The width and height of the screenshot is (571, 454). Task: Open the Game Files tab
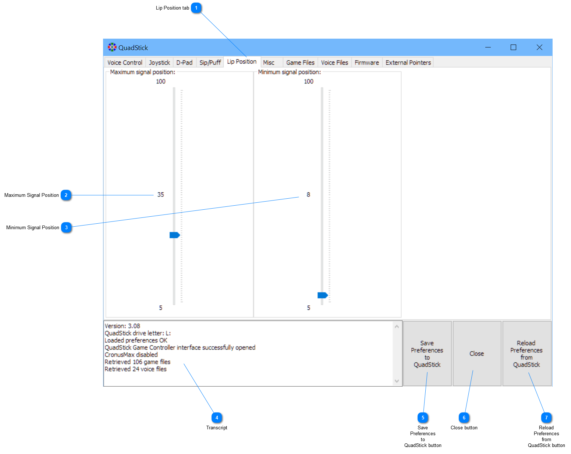coord(300,63)
